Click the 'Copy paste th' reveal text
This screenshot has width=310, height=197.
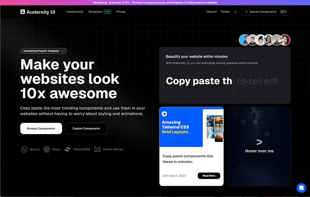point(199,81)
